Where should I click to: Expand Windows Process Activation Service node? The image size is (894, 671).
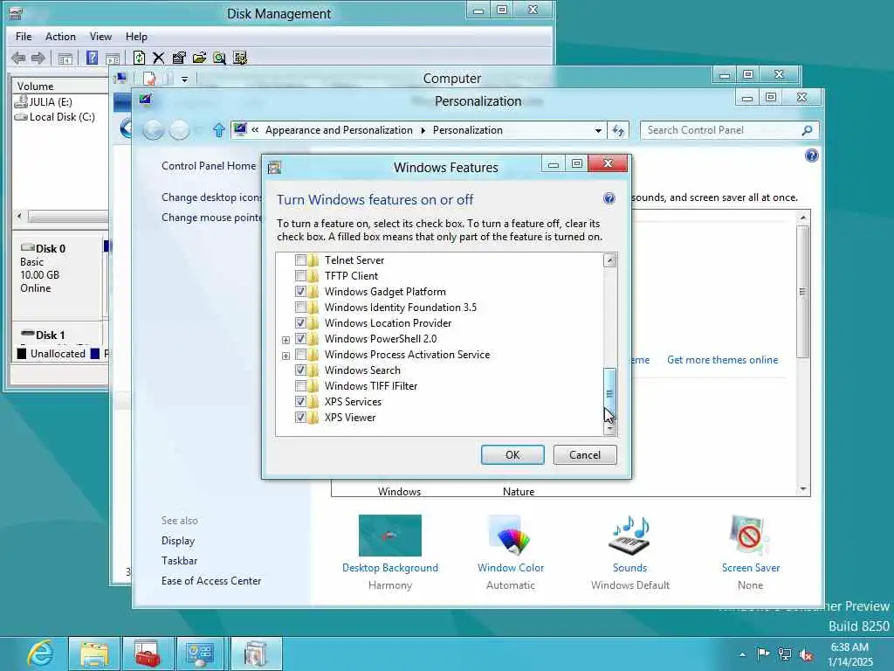click(285, 356)
